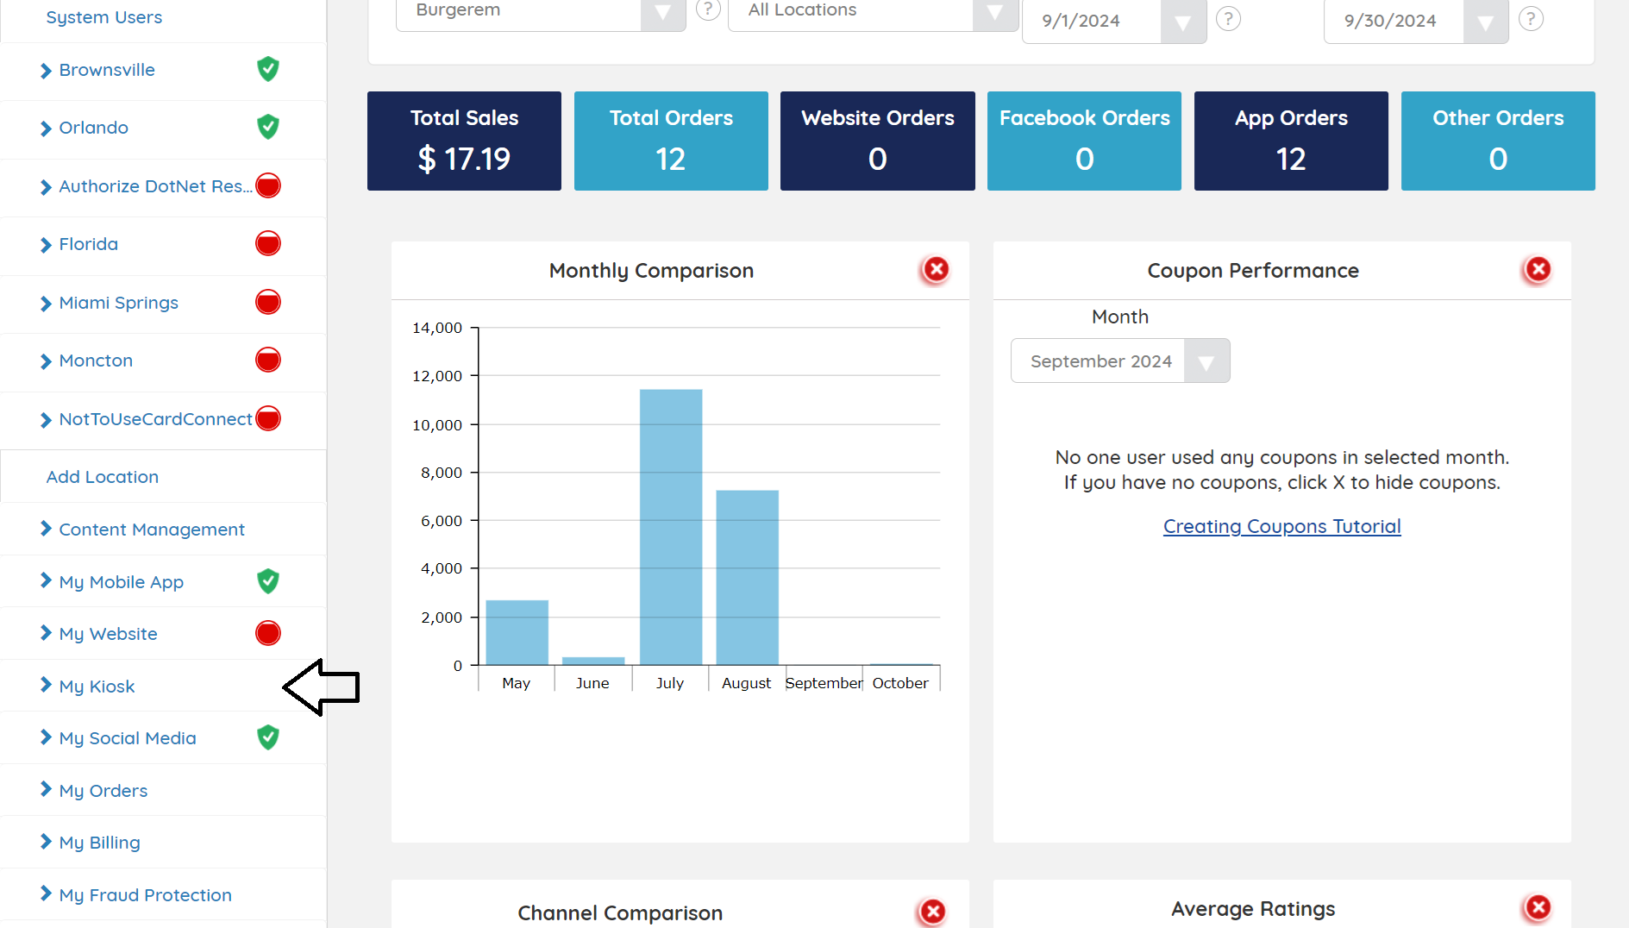
Task: Click the red status icon beside Florida
Action: tap(268, 243)
